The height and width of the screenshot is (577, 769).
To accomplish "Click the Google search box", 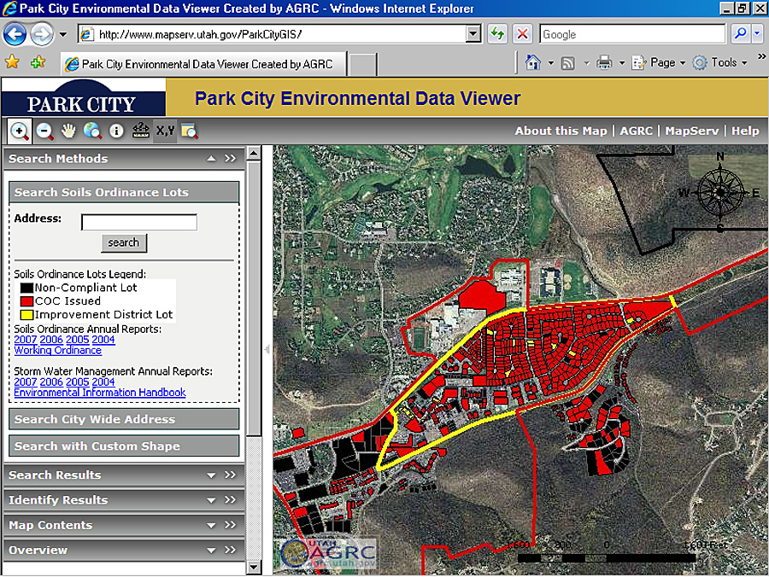I will tap(632, 34).
